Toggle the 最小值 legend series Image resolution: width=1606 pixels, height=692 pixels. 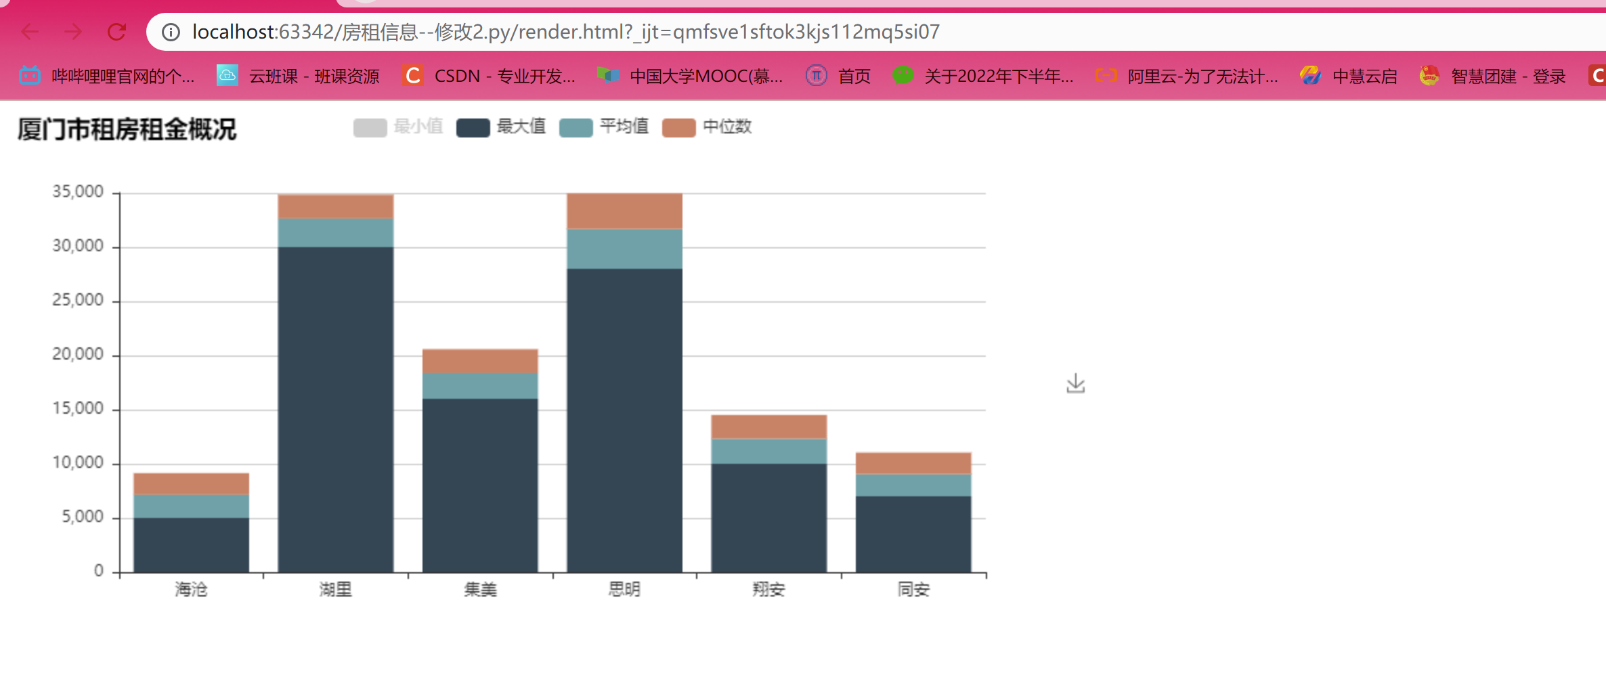pos(399,127)
